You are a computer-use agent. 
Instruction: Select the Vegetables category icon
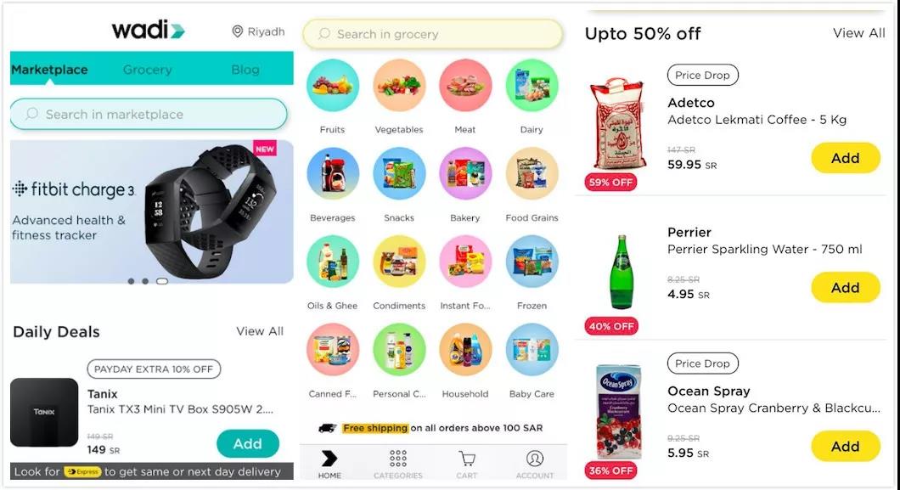399,86
